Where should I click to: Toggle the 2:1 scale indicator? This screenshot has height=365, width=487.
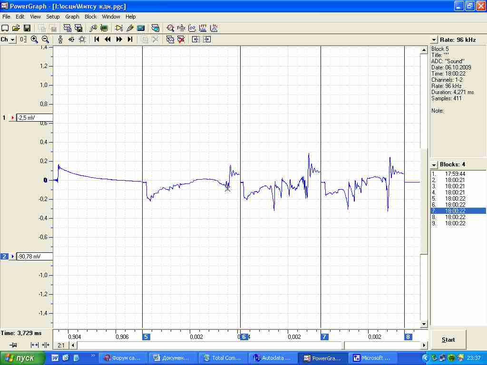point(61,345)
